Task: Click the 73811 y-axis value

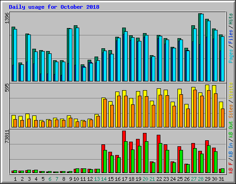Action: [7, 137]
